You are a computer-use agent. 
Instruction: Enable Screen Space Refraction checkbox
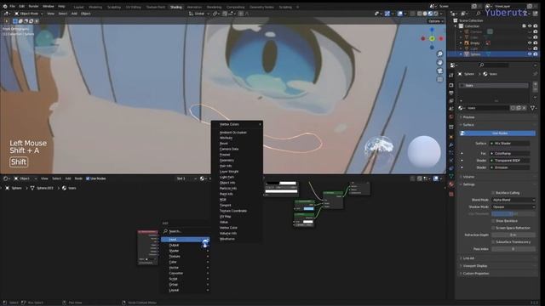(x=493, y=228)
